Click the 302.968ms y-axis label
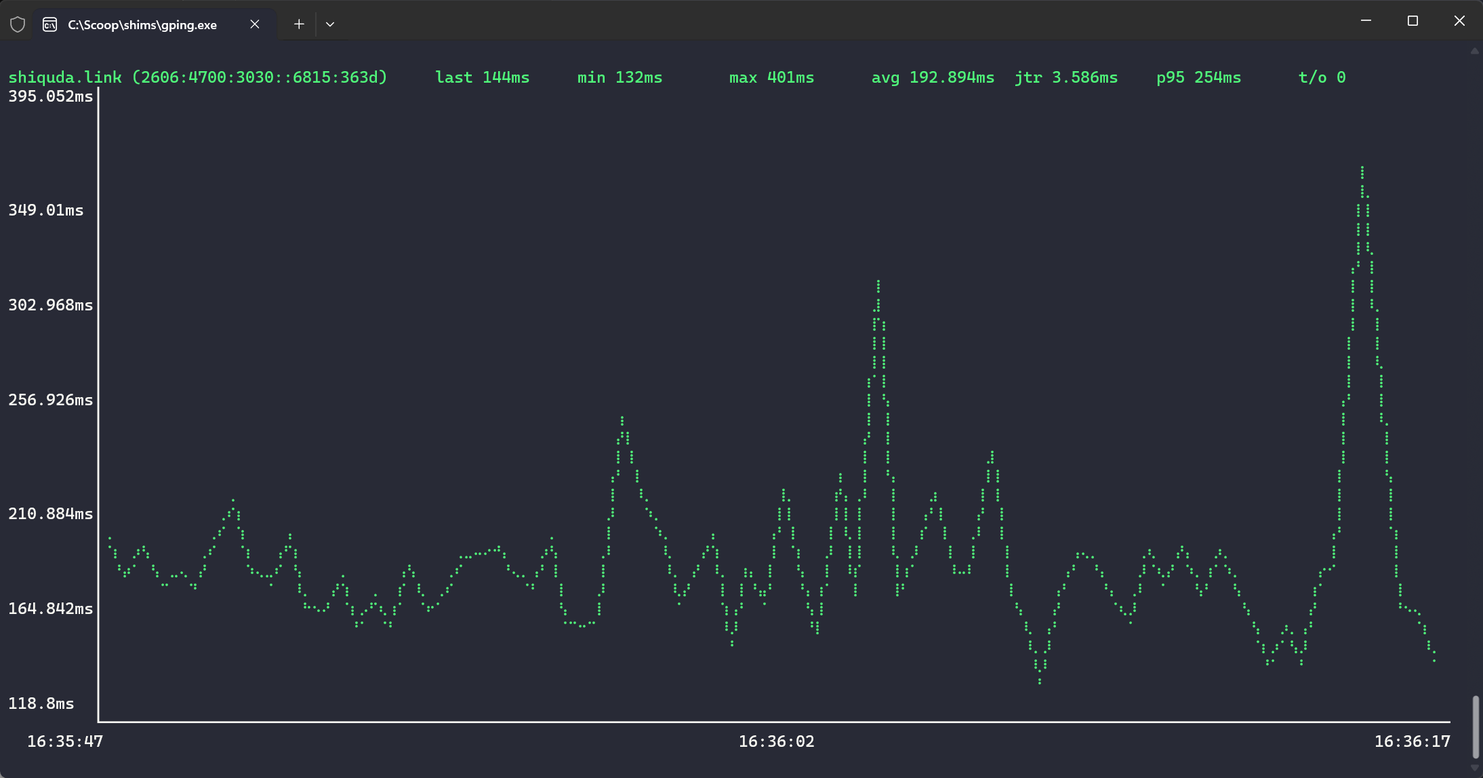This screenshot has width=1483, height=778. (x=50, y=305)
